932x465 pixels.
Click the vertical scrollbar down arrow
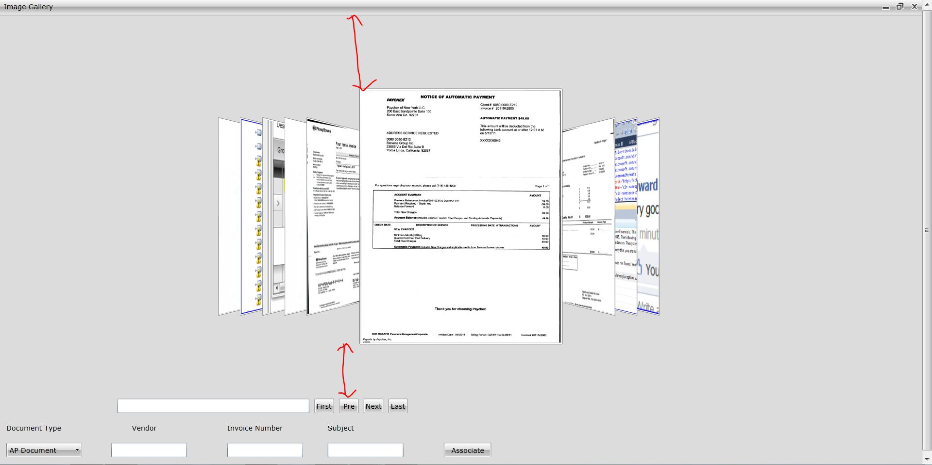927,459
